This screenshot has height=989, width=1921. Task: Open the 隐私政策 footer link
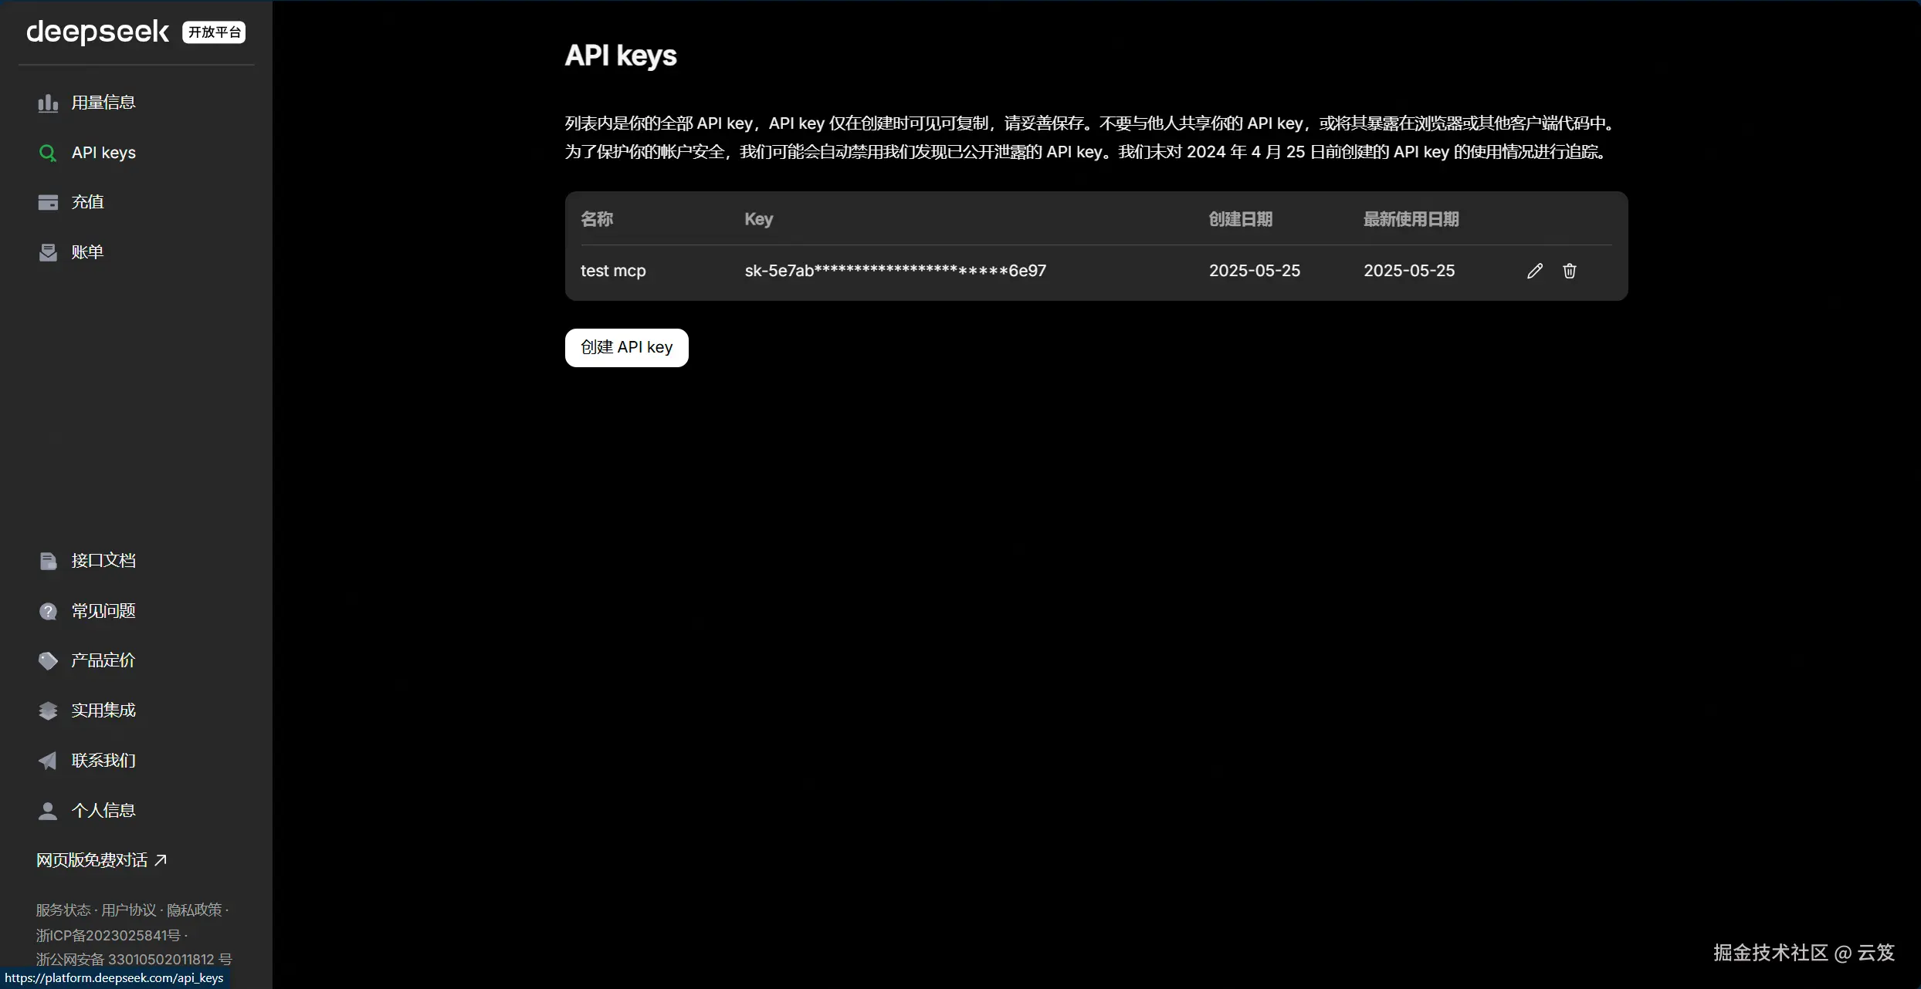point(195,910)
